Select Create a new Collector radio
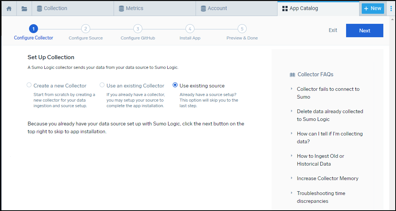Screen dimensions: 396x211 pos(29,85)
